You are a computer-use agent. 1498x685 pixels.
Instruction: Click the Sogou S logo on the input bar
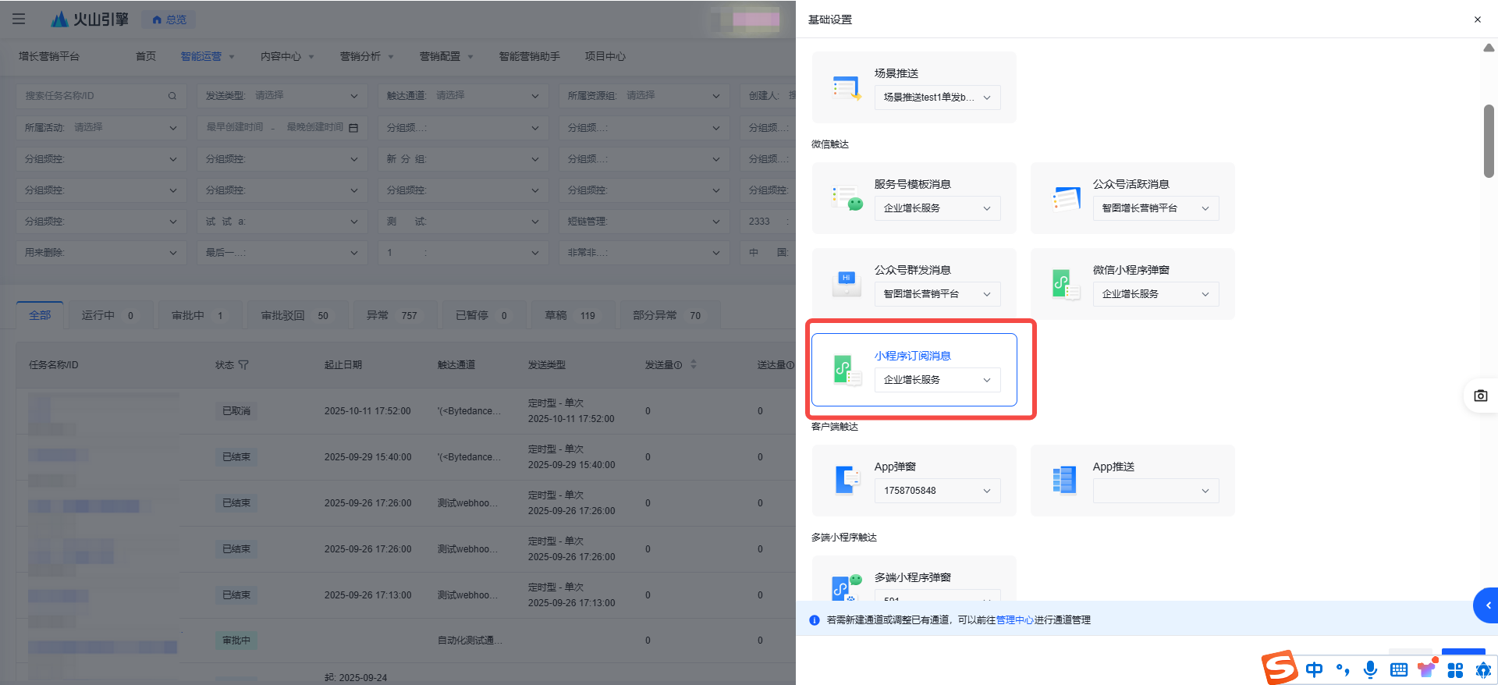click(1280, 668)
